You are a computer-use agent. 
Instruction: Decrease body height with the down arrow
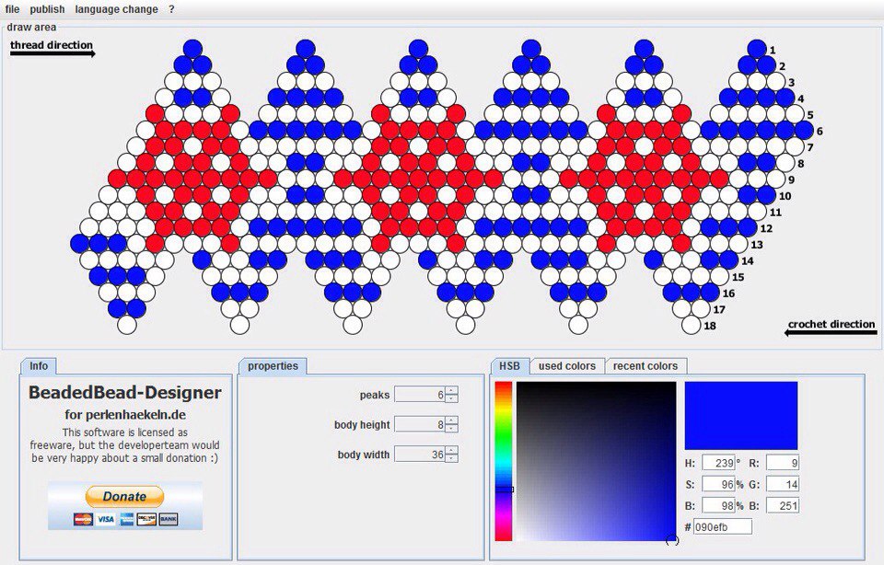(451, 428)
